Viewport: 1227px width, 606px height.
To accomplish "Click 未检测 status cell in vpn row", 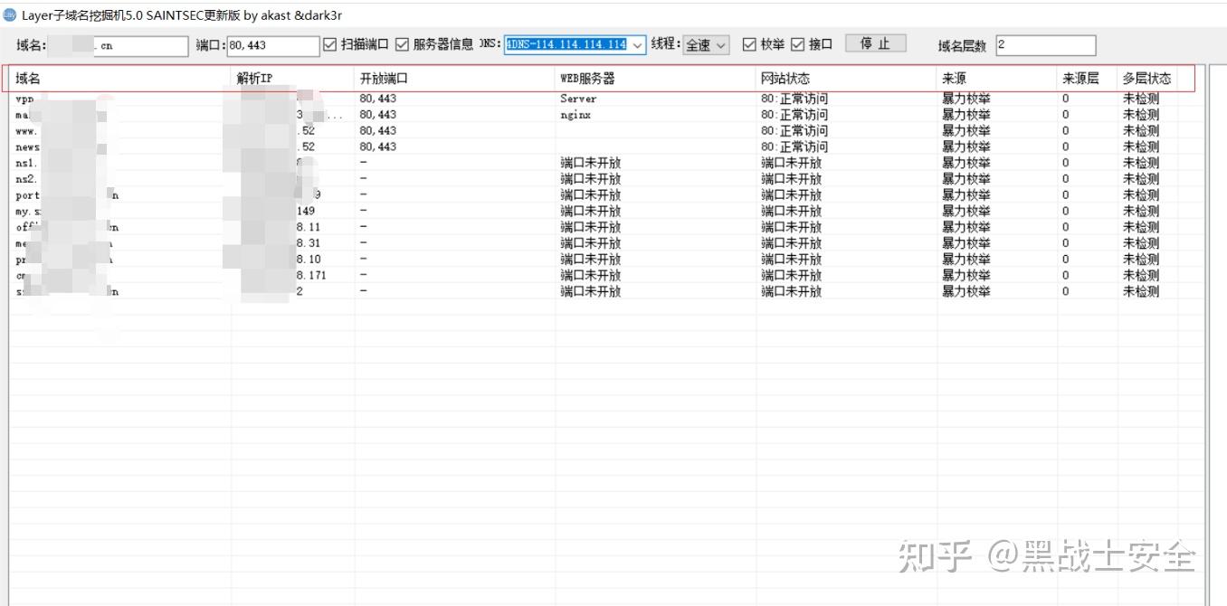I will tap(1141, 99).
